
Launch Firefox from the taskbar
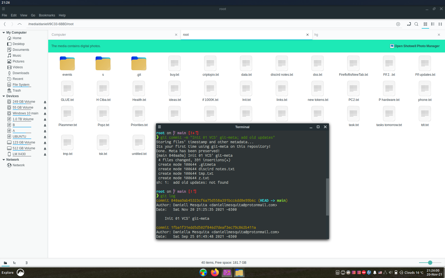pos(215,272)
